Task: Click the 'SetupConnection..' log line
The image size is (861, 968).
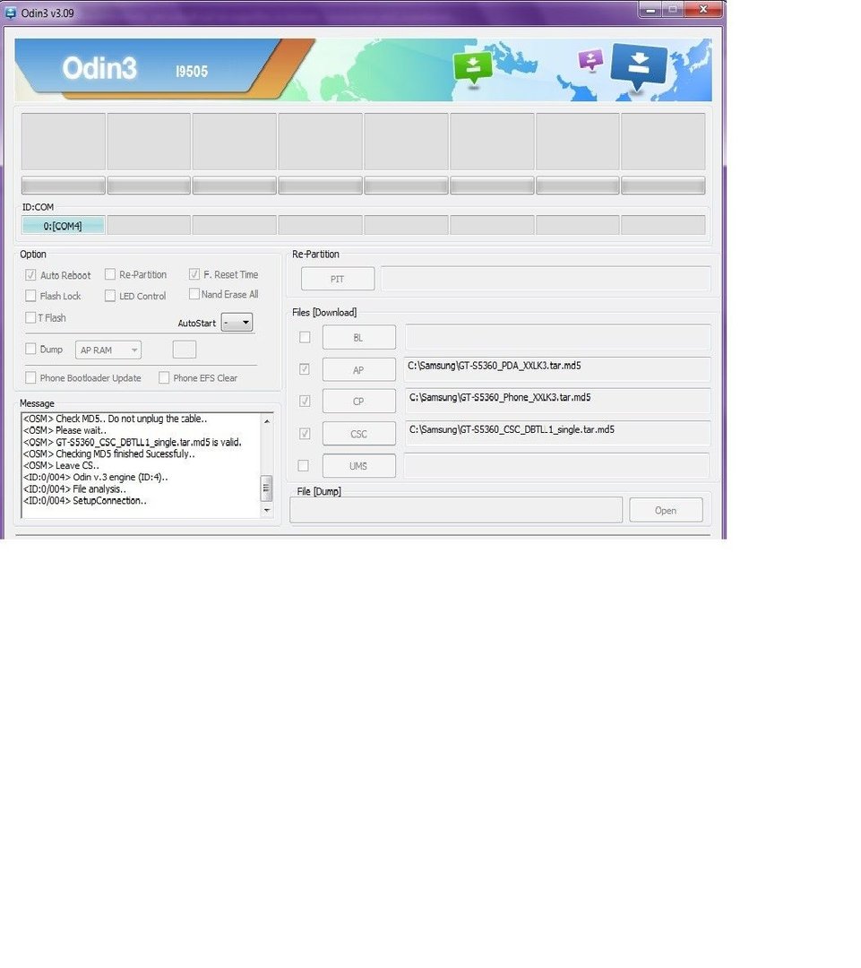Action: 84,501
